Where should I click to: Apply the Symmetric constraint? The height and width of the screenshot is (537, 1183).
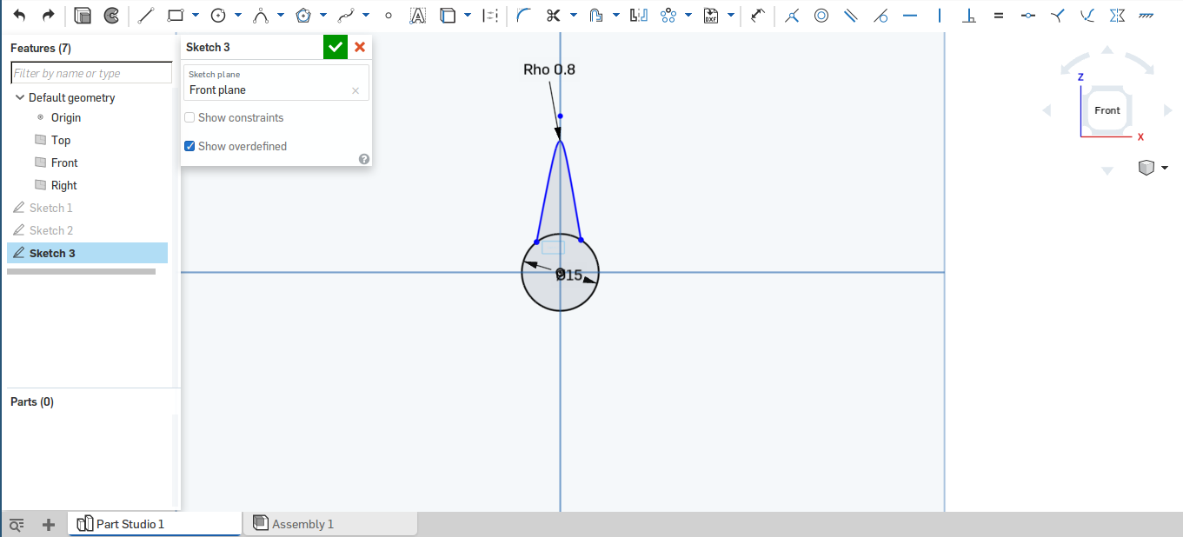(x=1117, y=15)
